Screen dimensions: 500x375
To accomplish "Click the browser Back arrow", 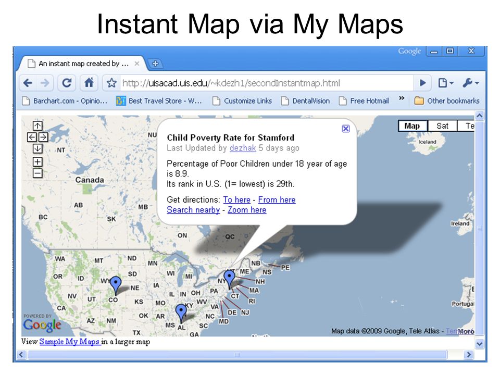I will click(28, 83).
